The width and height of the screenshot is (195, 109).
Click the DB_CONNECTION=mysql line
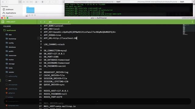pyautogui.click(x=55, y=51)
